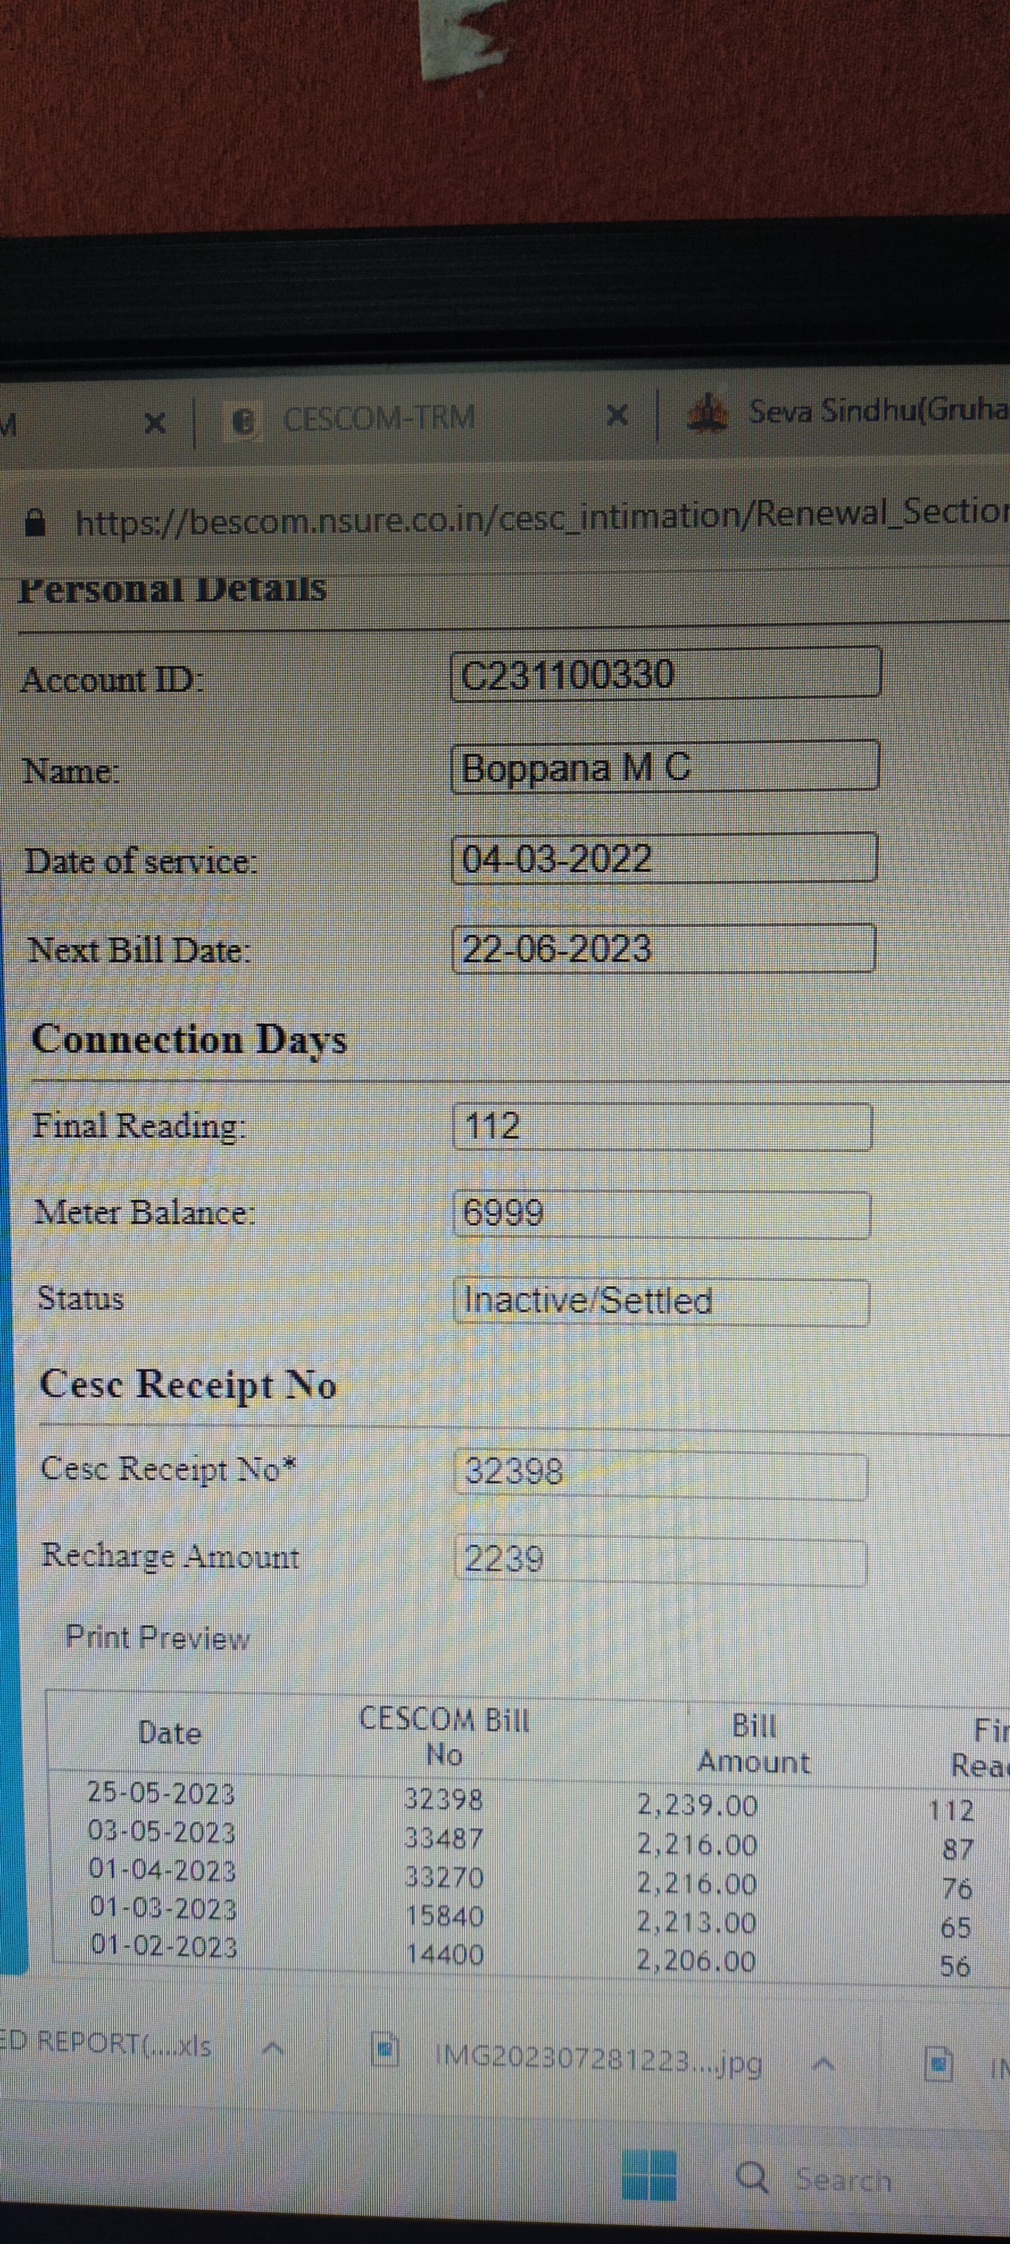
Task: Click the Date column header
Action: pyautogui.click(x=170, y=1733)
